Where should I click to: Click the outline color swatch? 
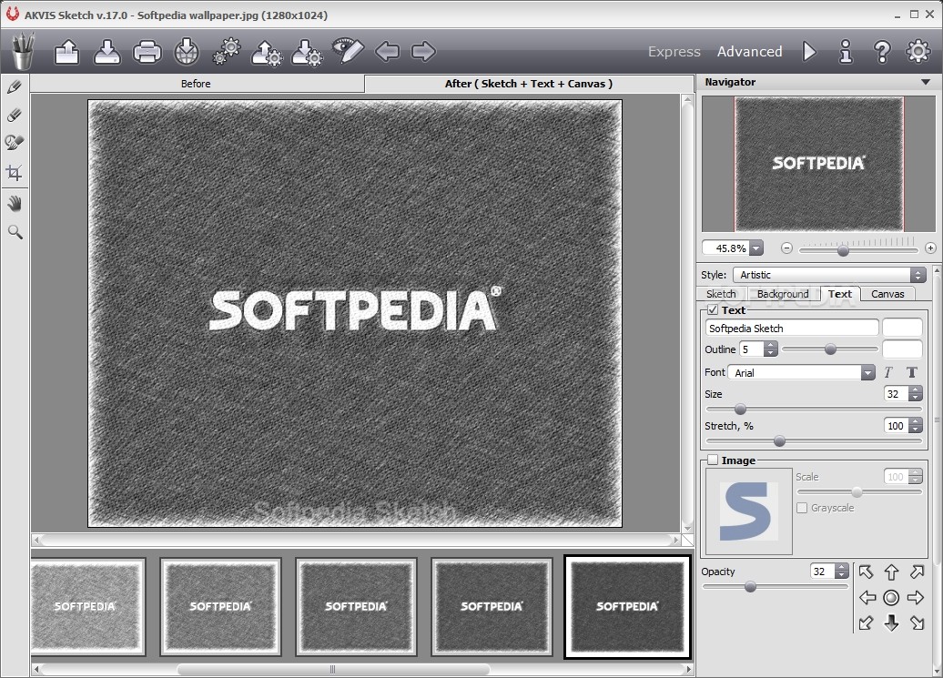(x=902, y=349)
